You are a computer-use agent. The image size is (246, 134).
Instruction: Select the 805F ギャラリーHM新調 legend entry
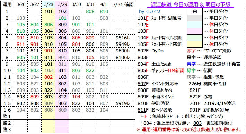161,71
